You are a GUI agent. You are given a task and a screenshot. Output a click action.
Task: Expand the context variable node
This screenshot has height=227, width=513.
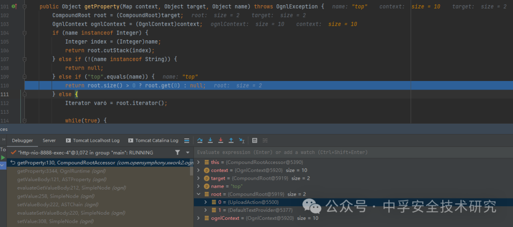pos(198,170)
